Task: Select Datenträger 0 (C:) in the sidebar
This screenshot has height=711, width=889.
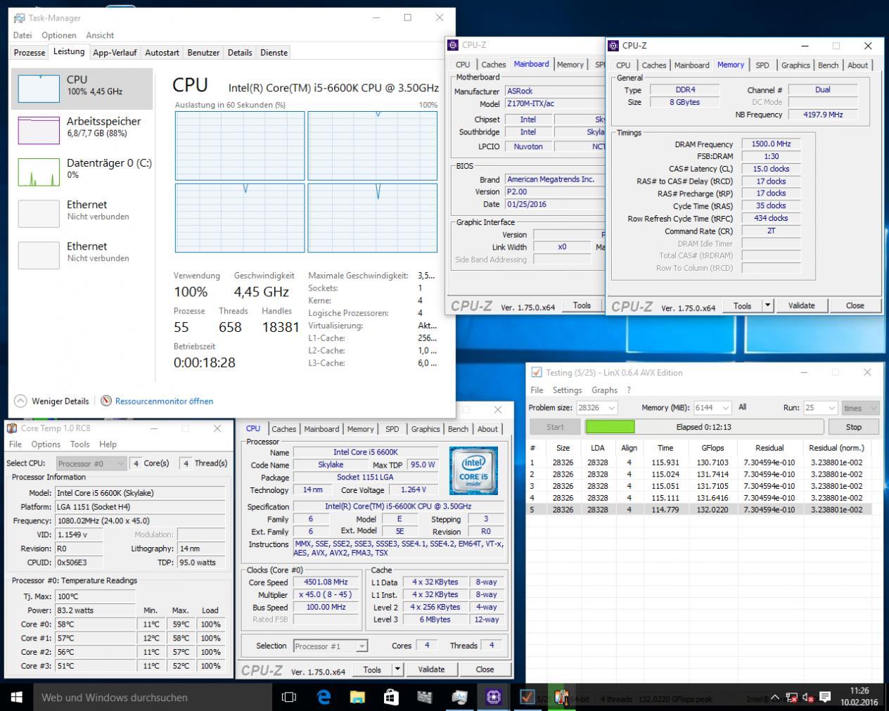Action: click(82, 172)
